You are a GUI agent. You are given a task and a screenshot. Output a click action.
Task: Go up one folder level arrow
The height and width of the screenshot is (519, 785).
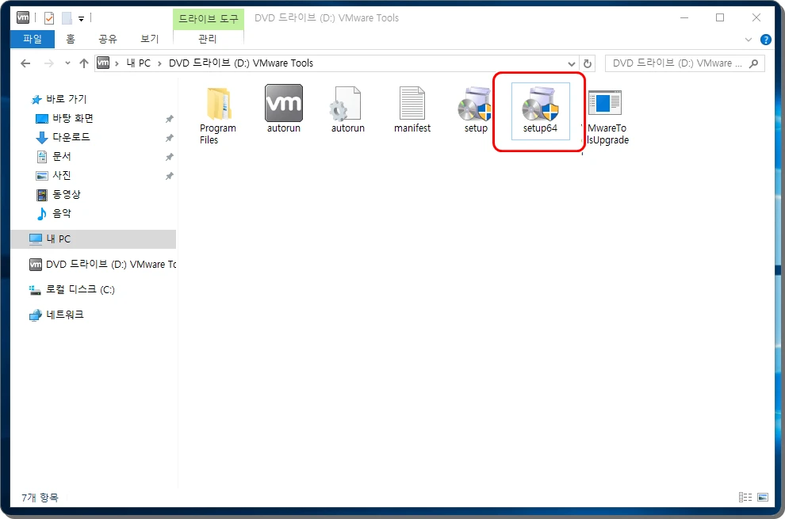[83, 63]
